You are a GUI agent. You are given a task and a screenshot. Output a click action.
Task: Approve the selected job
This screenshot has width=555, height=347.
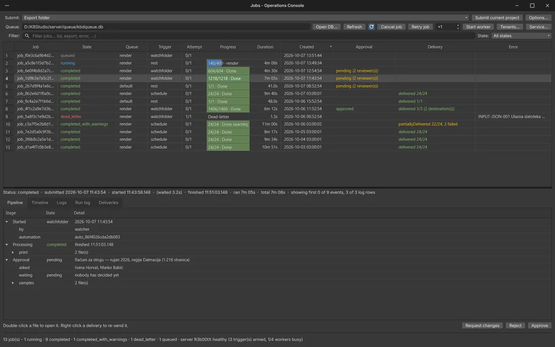coord(539,326)
